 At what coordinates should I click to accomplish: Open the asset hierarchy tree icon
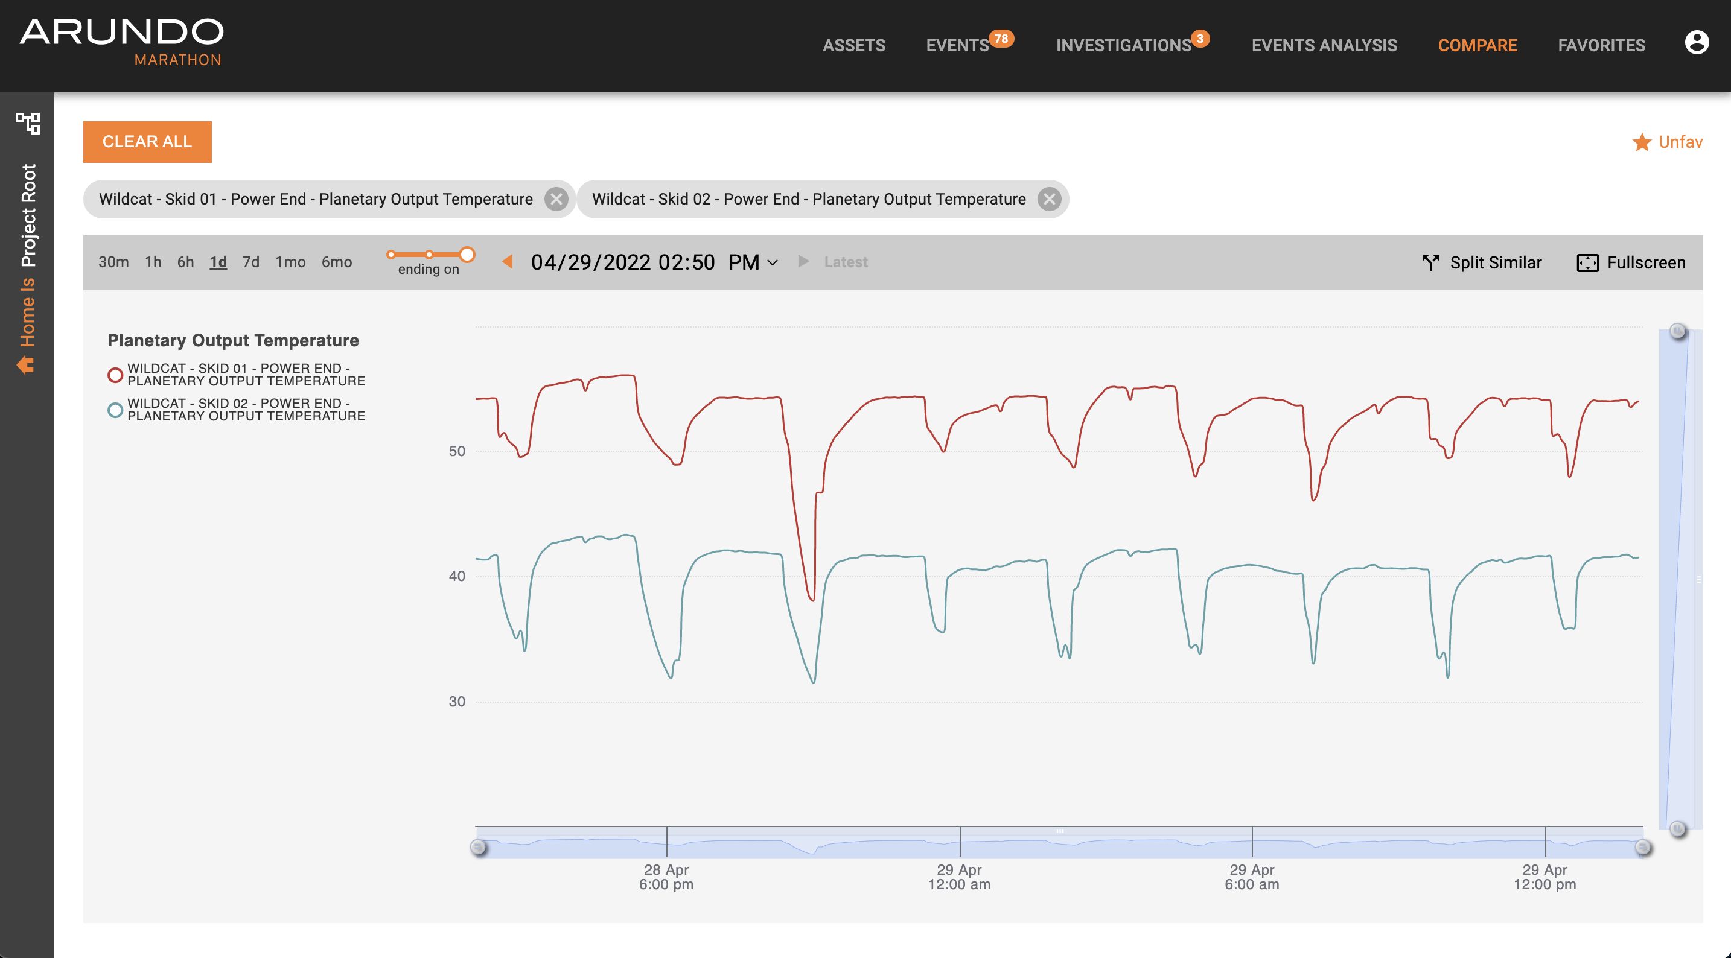[28, 123]
